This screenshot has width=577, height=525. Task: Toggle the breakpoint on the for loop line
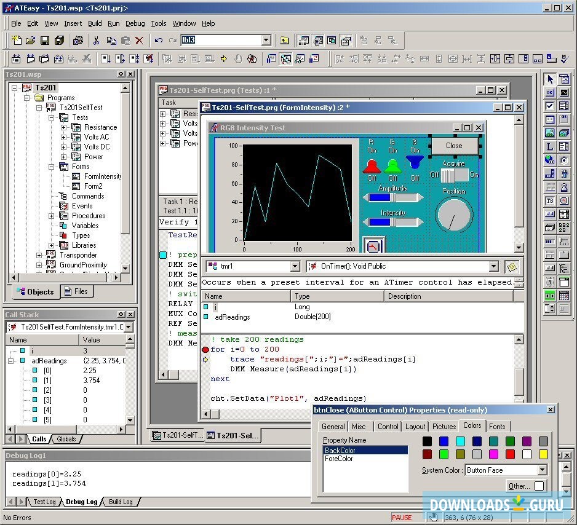coord(205,349)
